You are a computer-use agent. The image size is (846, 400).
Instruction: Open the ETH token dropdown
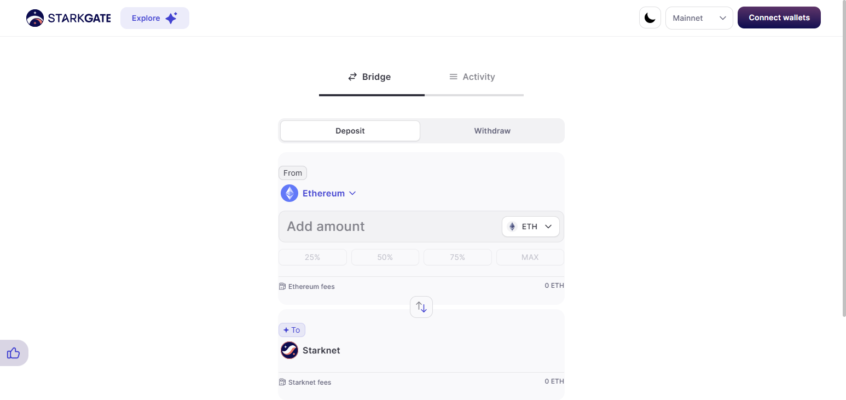530,226
